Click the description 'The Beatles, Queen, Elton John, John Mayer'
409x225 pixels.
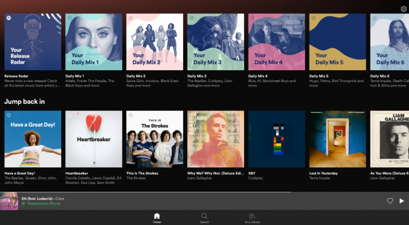31,180
